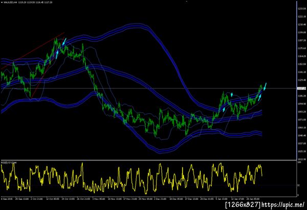
Task: Click the 5 Jan 13:00 time label
Action: point(222,199)
